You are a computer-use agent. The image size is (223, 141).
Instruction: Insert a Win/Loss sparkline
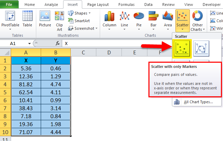216,28
